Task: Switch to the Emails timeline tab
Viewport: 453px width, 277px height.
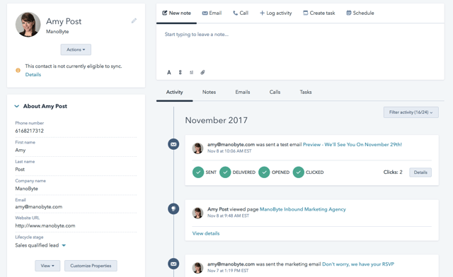Action: (x=242, y=92)
